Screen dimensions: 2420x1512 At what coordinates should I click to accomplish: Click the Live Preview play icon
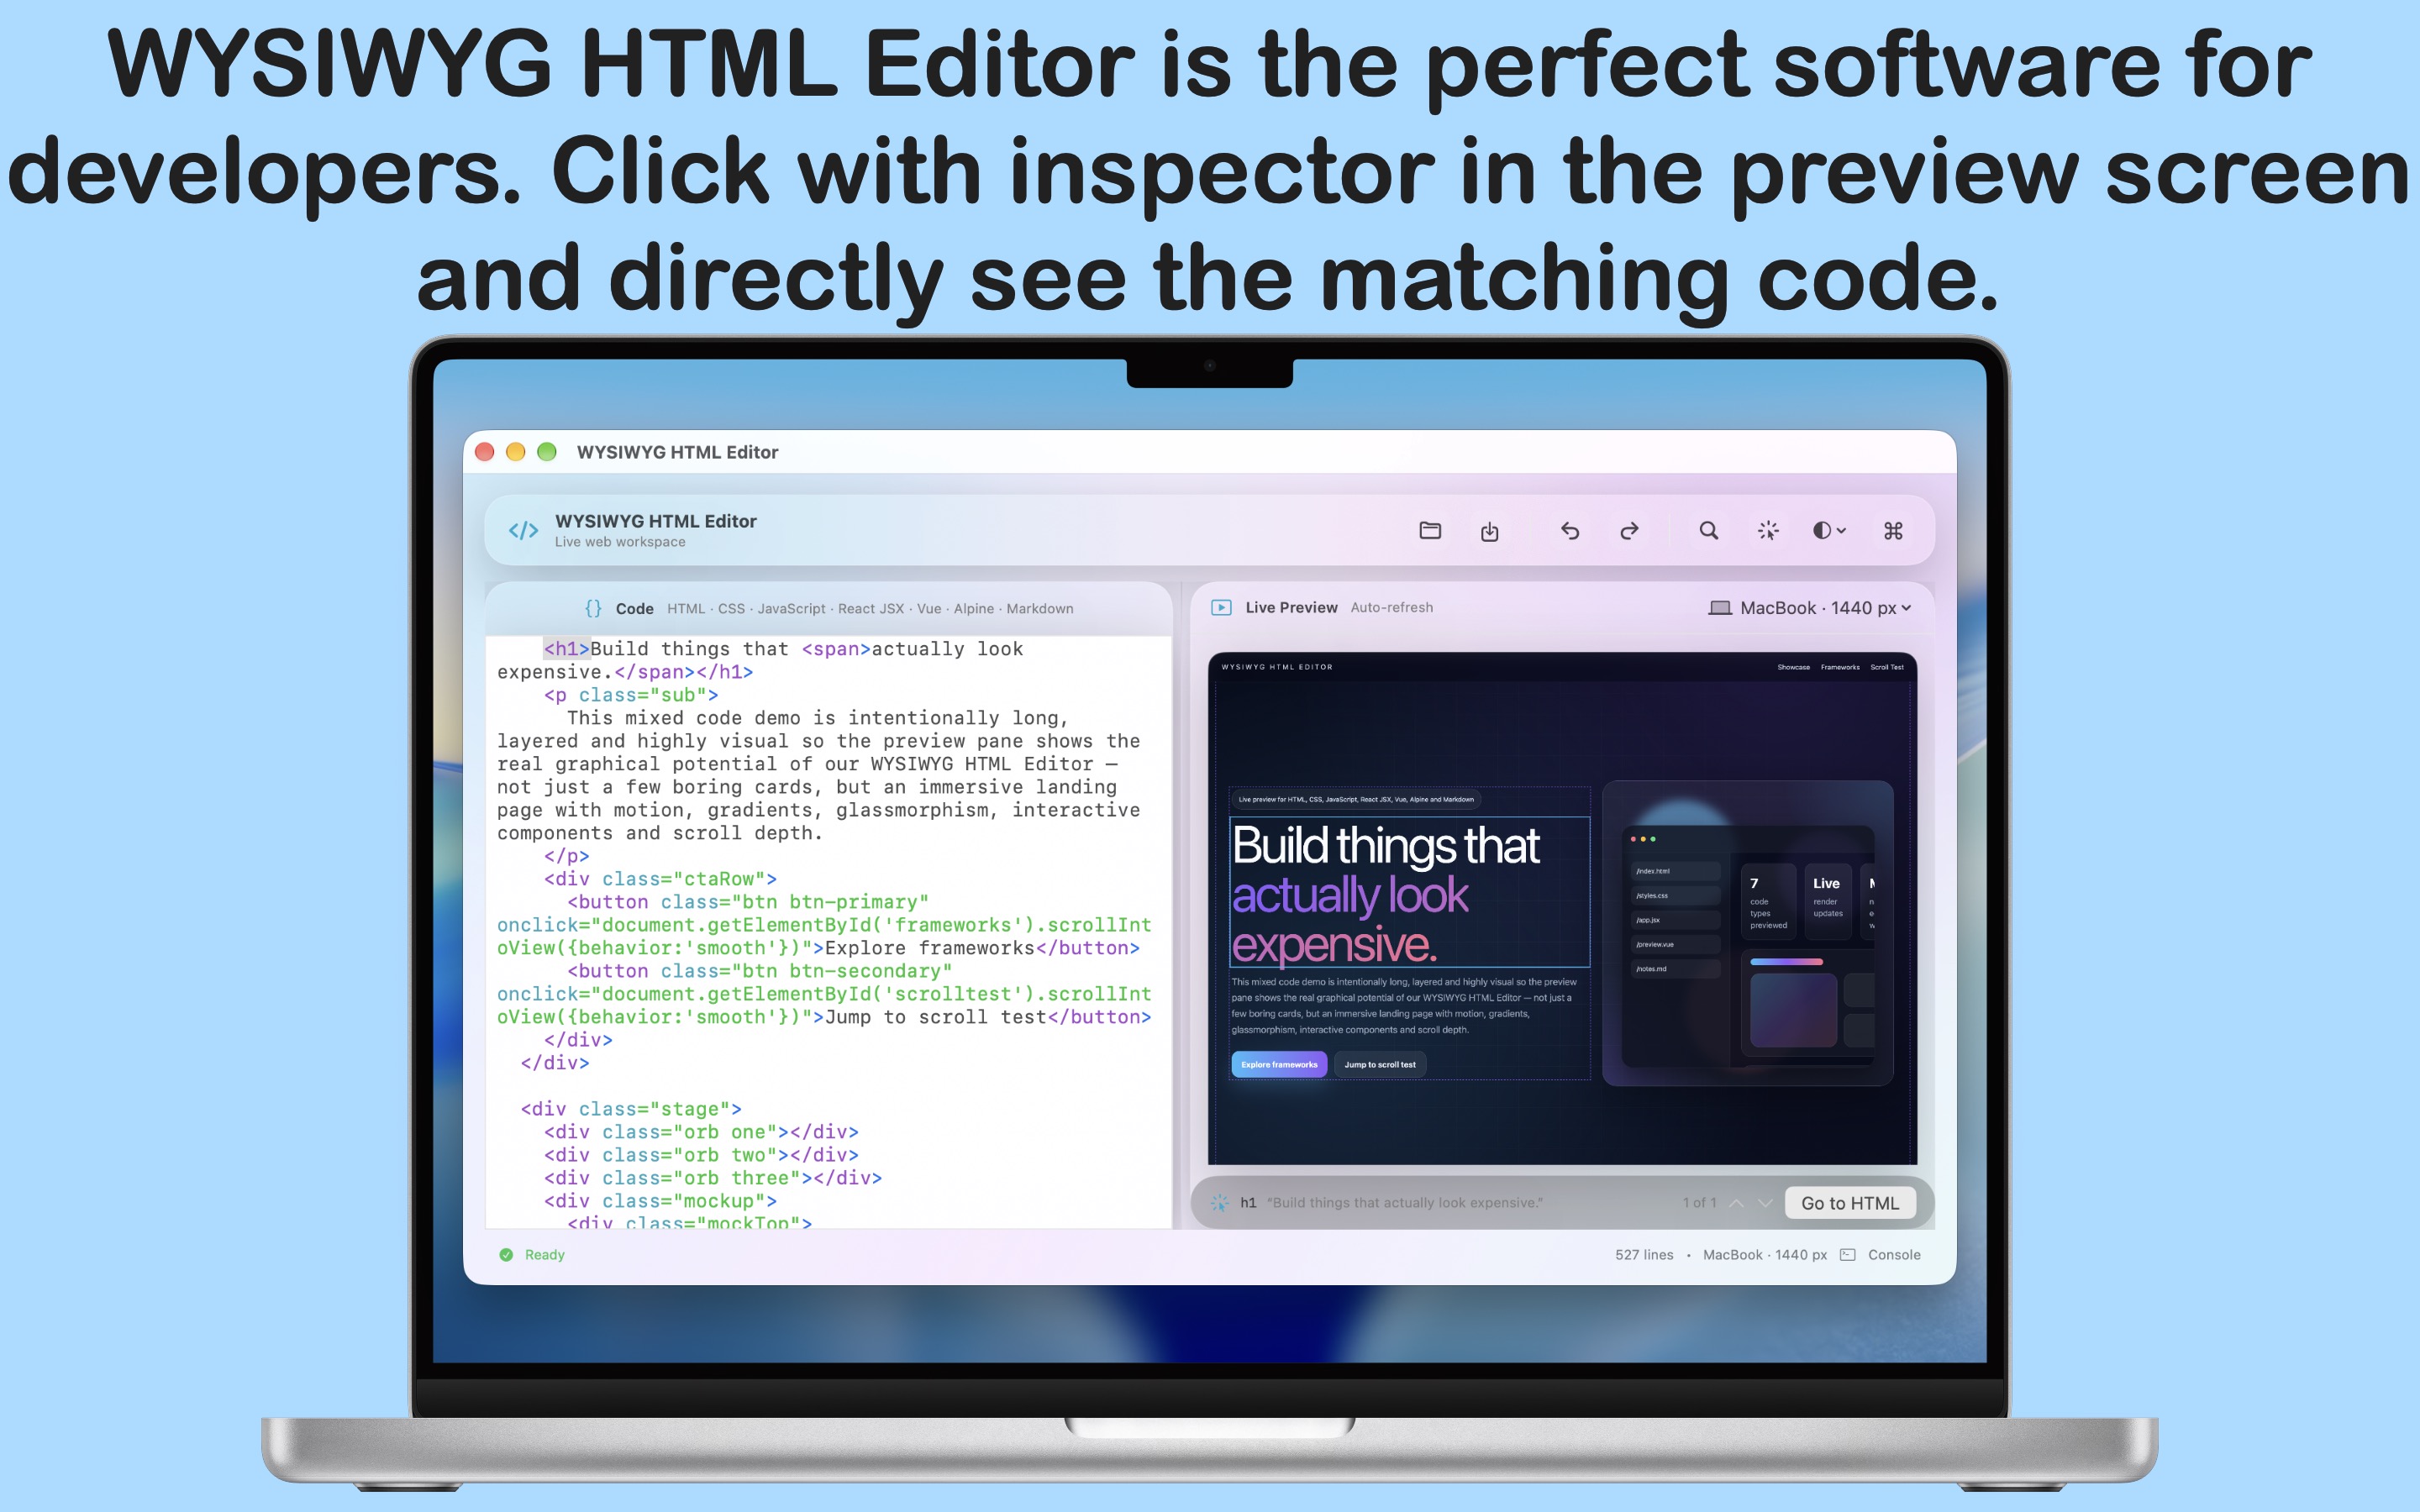point(1221,607)
